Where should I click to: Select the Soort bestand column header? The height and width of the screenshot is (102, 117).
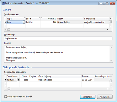pos(13,76)
